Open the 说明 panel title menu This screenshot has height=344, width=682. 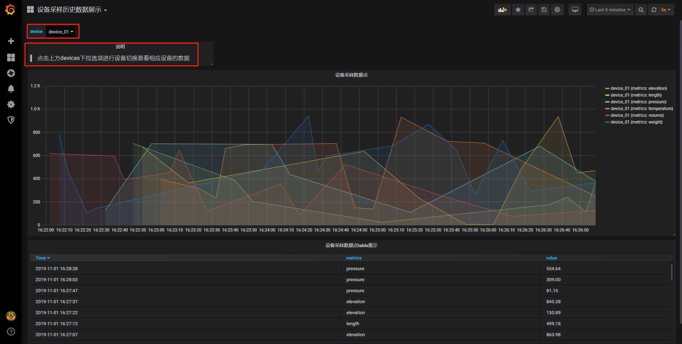click(120, 47)
